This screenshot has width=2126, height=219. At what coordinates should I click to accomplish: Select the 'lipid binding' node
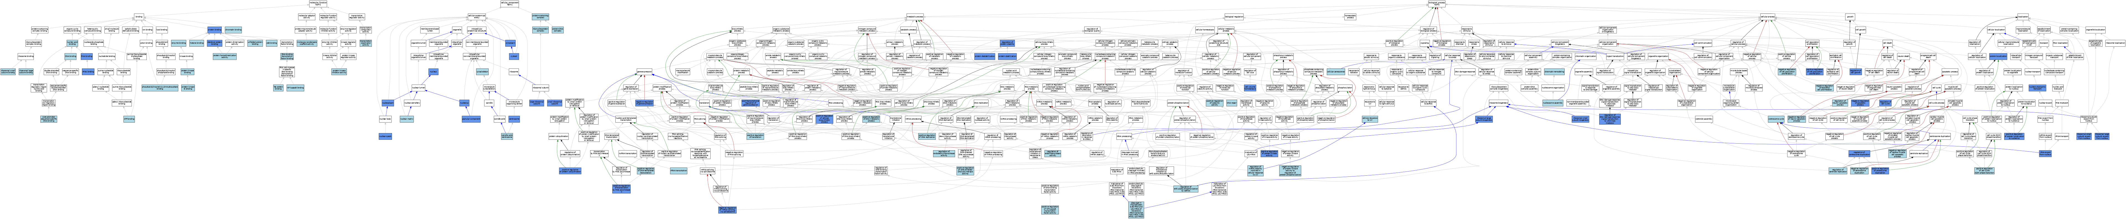(x=162, y=30)
